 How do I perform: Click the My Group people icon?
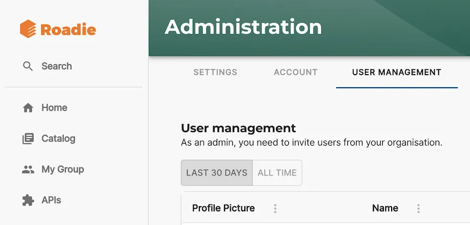(28, 170)
